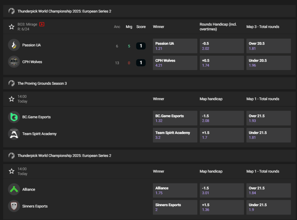Screen dimensions: 297x220
Task: Open the CPH Wolves team name
Action: coord(32,62)
